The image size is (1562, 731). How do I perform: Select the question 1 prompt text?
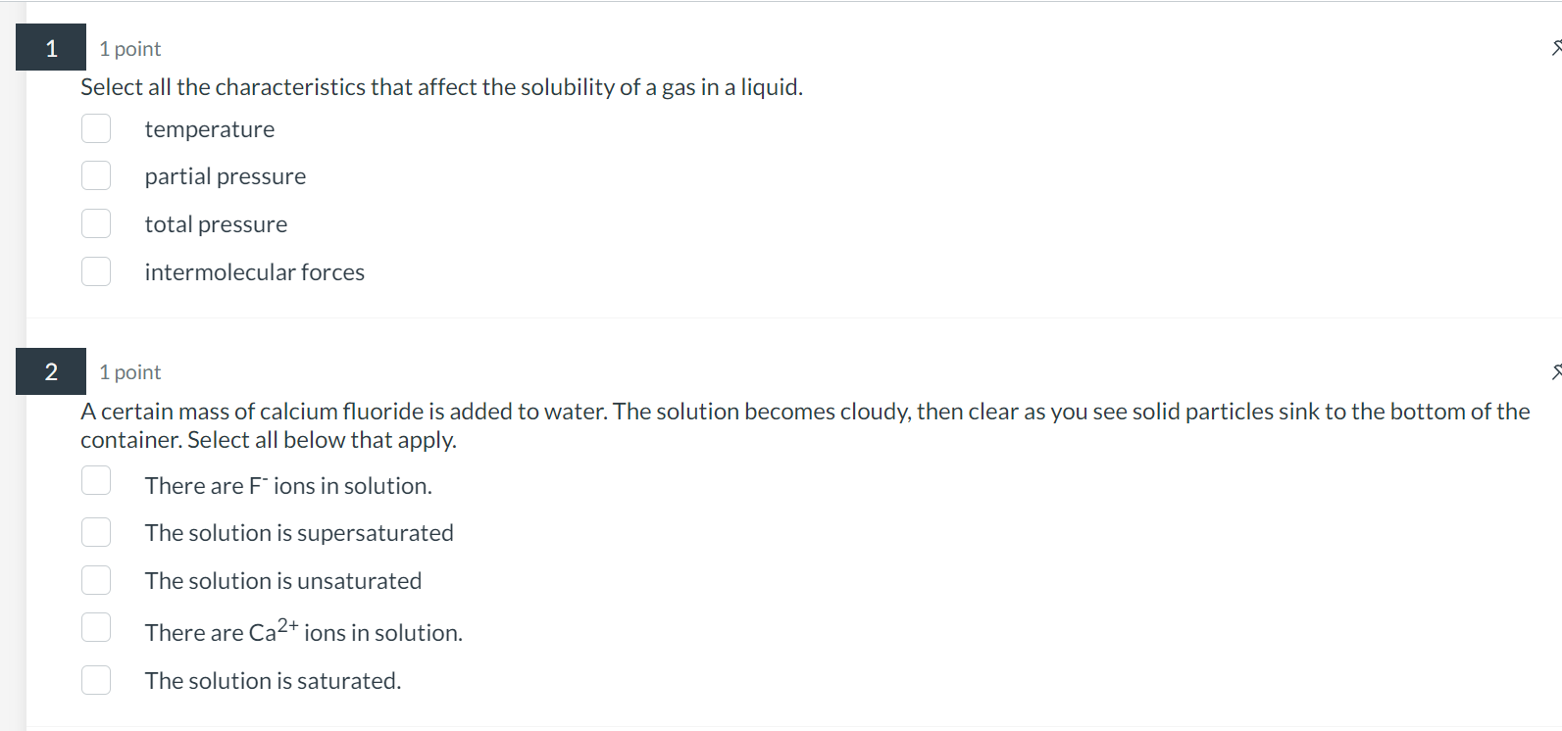441,86
